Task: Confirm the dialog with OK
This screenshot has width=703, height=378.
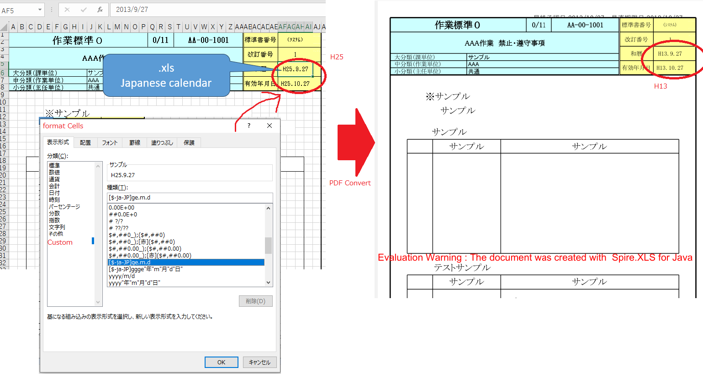Action: 222,362
